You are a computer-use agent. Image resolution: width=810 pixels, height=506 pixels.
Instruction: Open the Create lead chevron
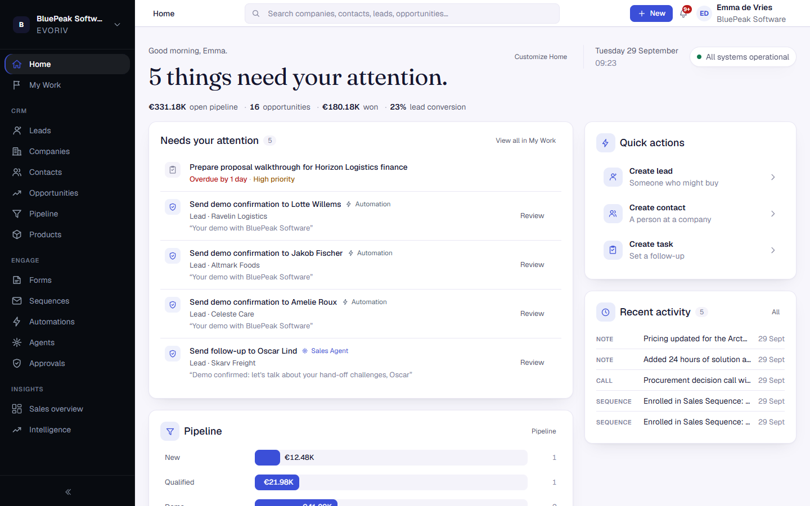tap(773, 177)
